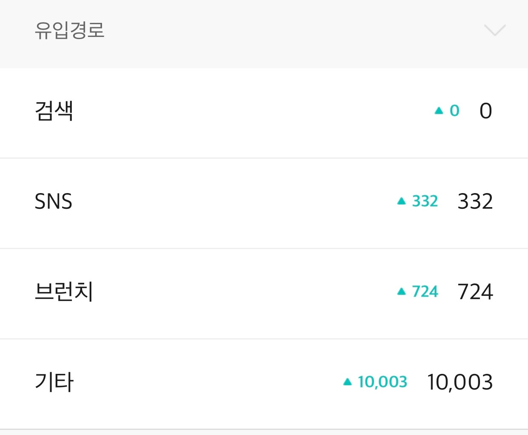Click the green up-arrow in SNS row
Image resolution: width=528 pixels, height=435 pixels.
point(401,201)
